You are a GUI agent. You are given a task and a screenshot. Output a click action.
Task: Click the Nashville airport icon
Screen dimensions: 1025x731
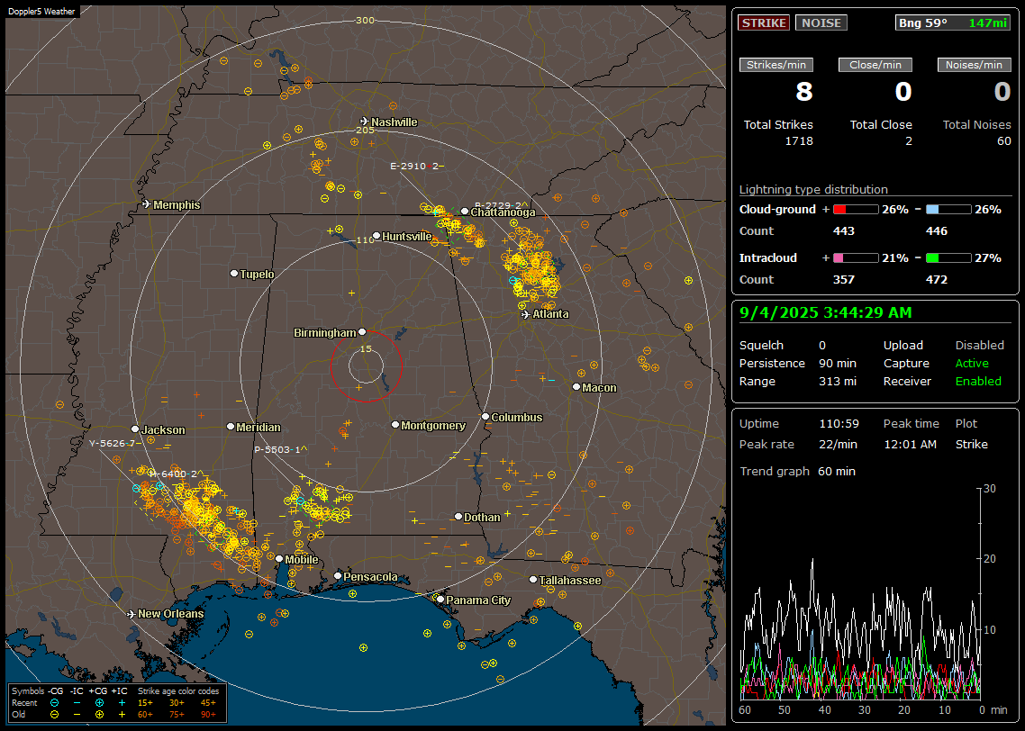click(x=364, y=122)
